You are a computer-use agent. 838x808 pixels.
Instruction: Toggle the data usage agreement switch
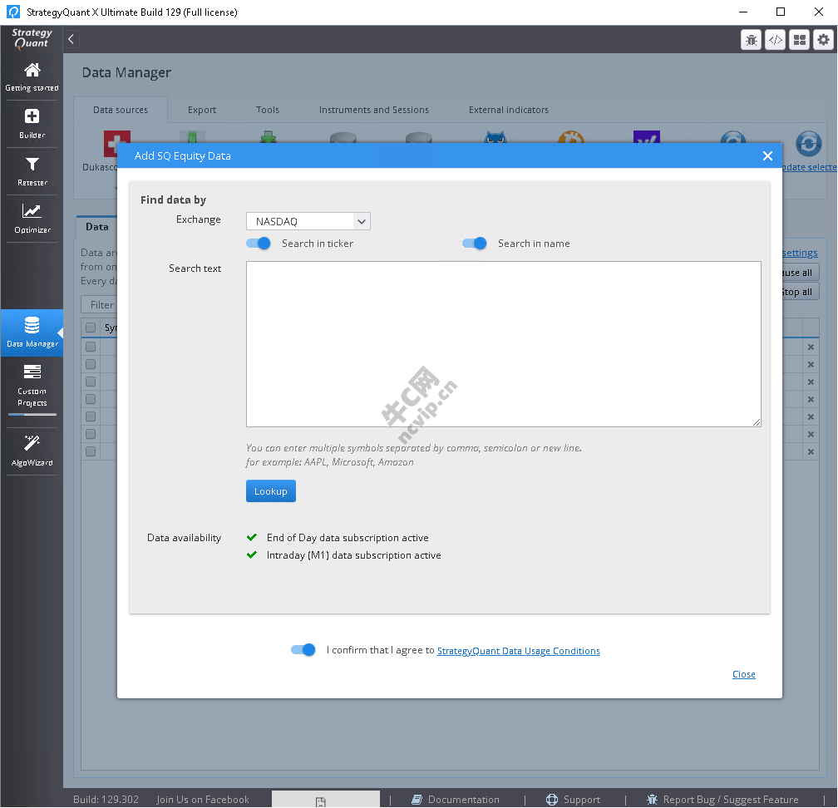(x=303, y=650)
